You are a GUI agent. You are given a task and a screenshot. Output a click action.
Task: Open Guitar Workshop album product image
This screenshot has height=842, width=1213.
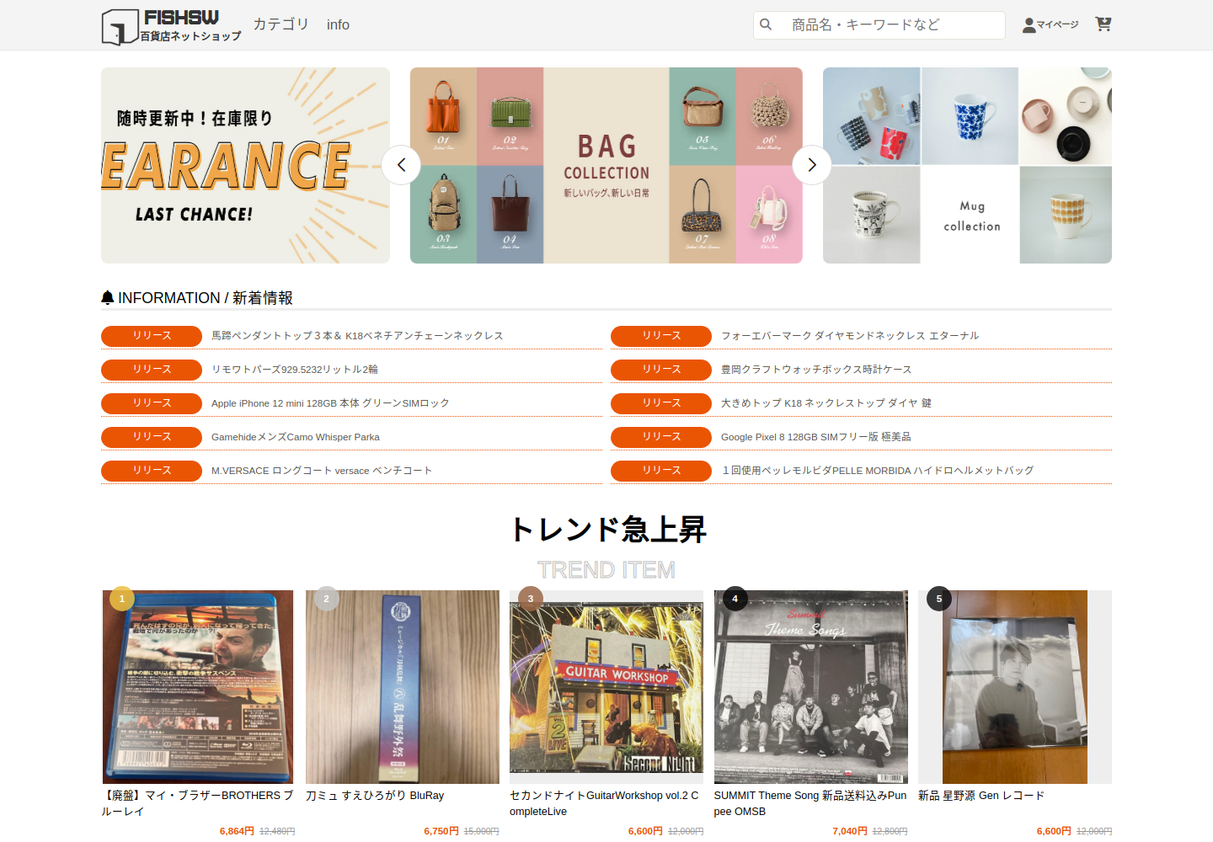tap(606, 687)
